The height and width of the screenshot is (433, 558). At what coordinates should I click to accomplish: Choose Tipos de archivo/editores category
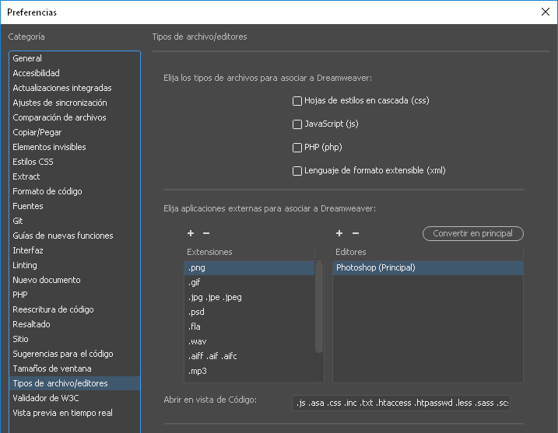click(x=75, y=383)
